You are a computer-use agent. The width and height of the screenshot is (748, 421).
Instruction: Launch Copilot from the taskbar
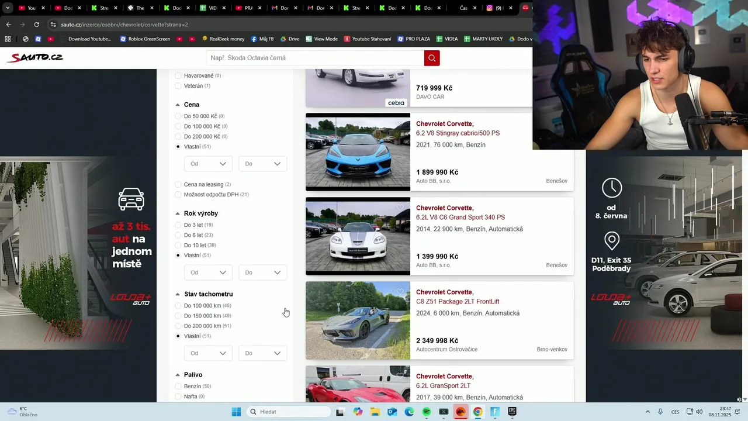(358, 412)
